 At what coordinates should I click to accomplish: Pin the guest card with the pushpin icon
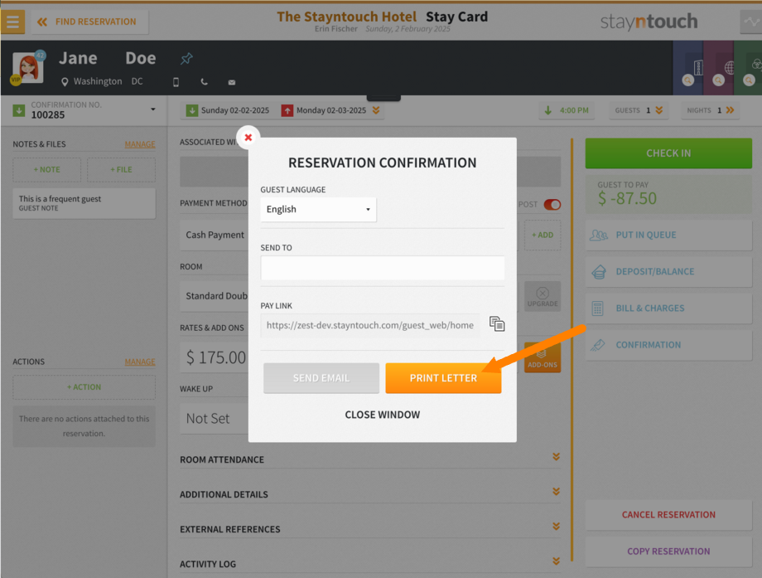click(x=186, y=59)
